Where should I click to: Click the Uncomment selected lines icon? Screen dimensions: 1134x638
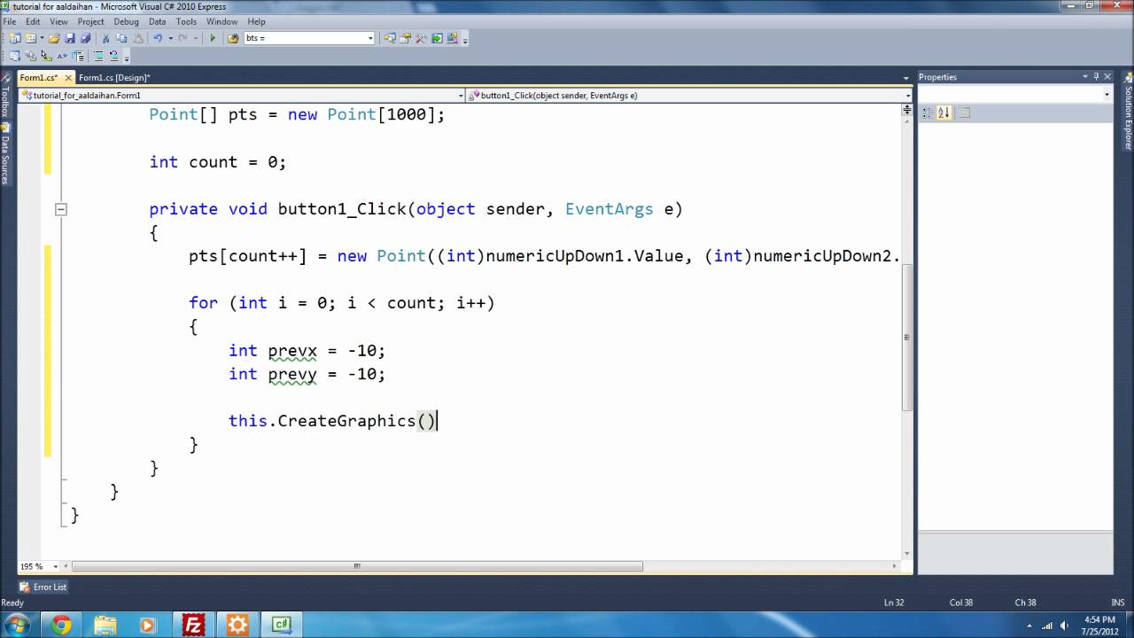click(114, 56)
